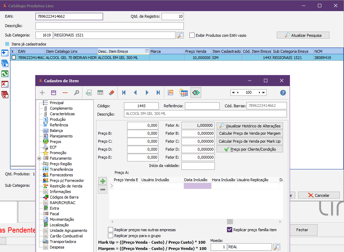Click the single red X remove icon

(x=5, y=84)
